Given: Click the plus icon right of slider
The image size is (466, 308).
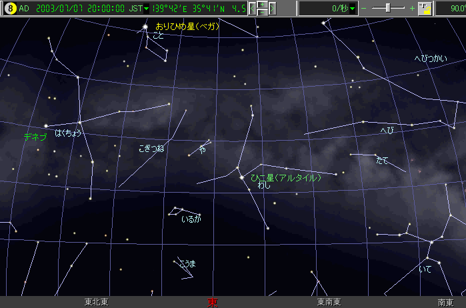Looking at the screenshot, I should pyautogui.click(x=413, y=9).
